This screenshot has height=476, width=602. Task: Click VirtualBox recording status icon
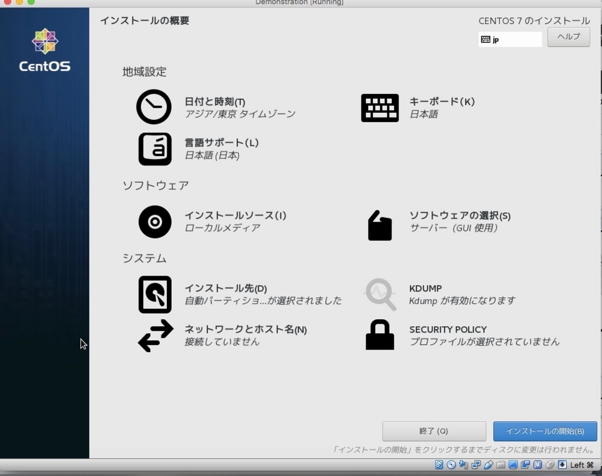pyautogui.click(x=525, y=465)
